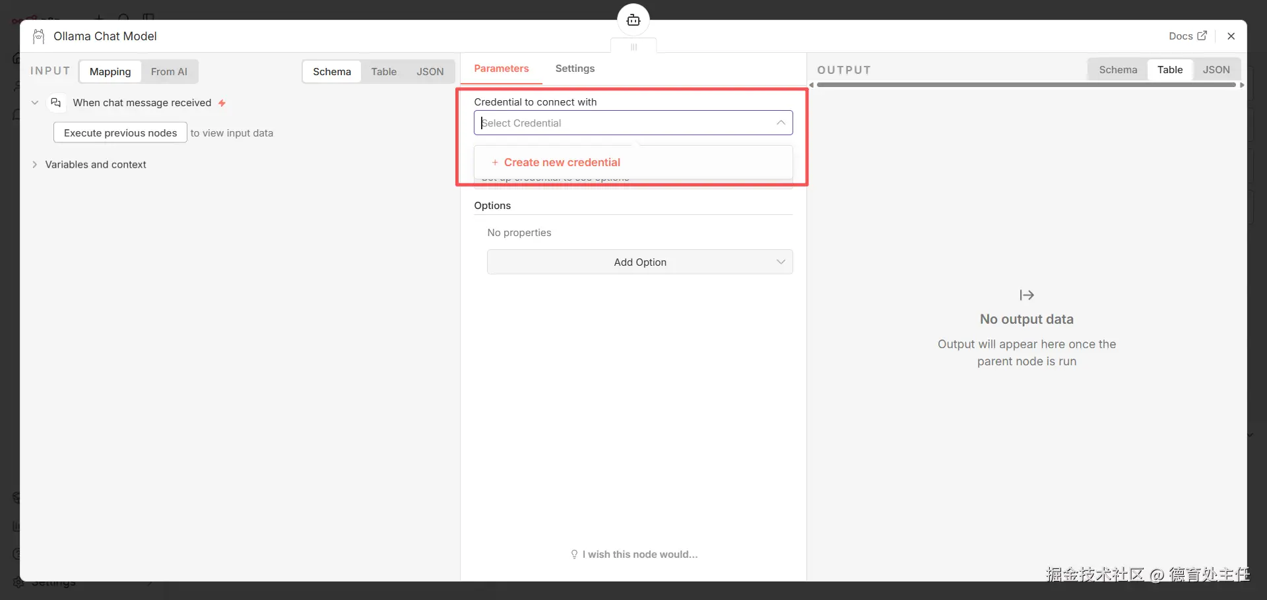The image size is (1267, 600).
Task: Close the Ollama Chat Model dialog
Action: (1231, 36)
